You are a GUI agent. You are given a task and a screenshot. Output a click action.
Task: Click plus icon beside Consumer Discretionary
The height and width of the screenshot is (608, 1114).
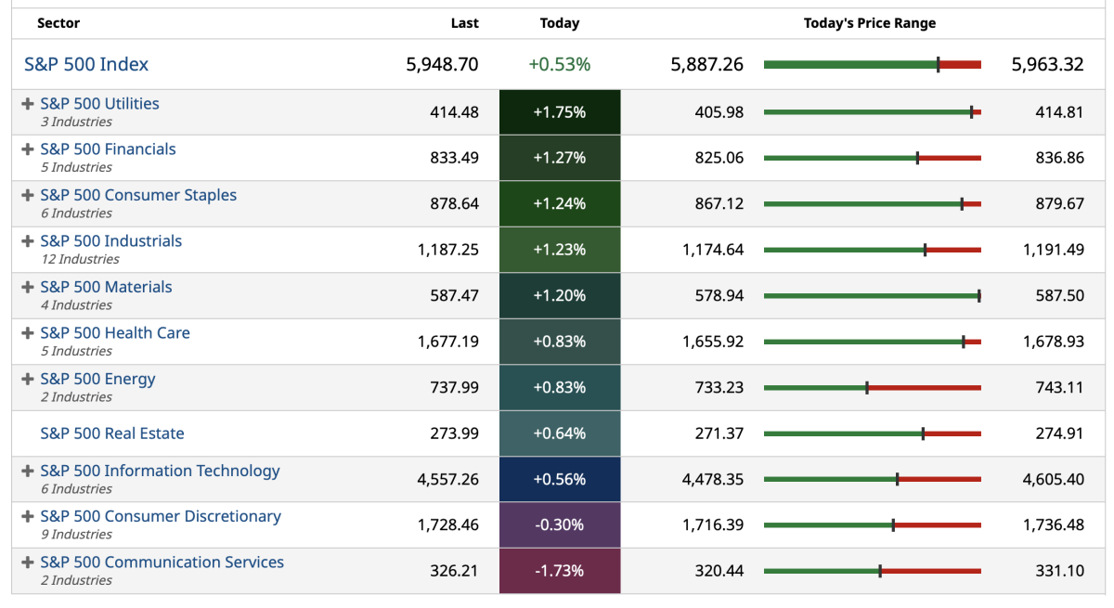pos(28,517)
